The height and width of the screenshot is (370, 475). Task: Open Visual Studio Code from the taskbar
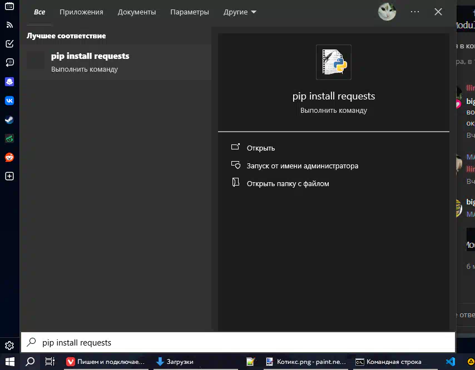(451, 362)
